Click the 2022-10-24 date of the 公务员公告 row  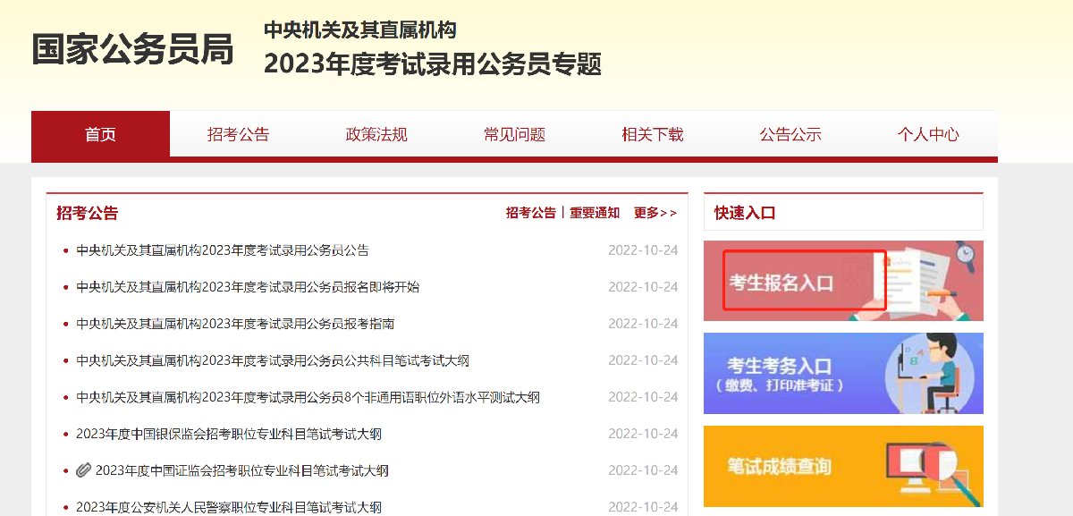[x=643, y=250]
